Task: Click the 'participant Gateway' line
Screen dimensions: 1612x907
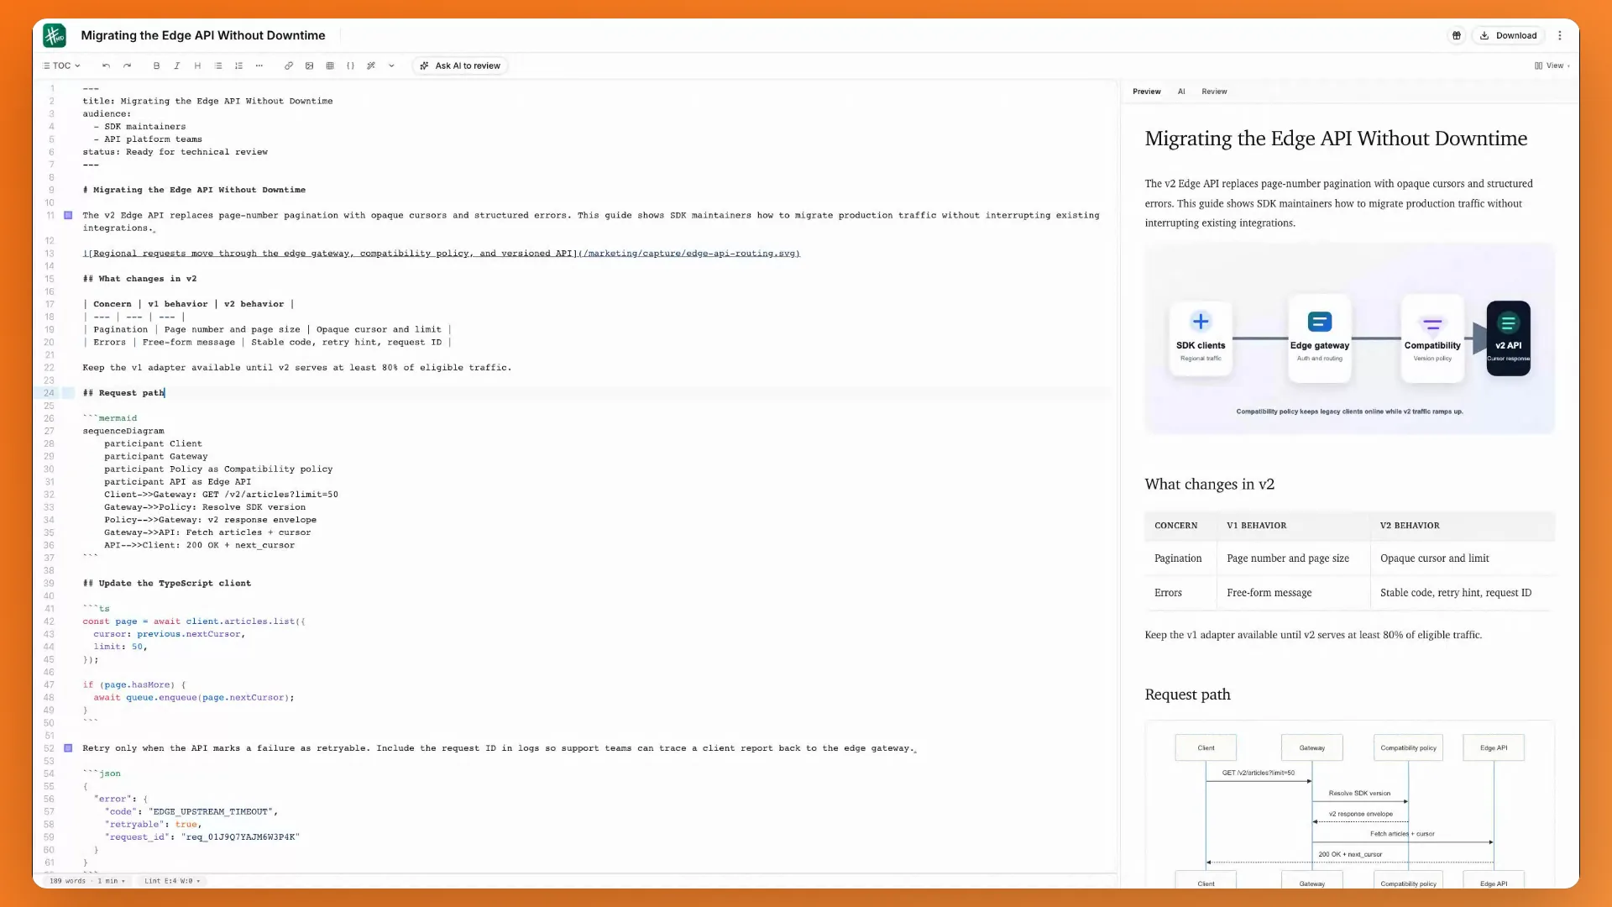Action: 155,457
